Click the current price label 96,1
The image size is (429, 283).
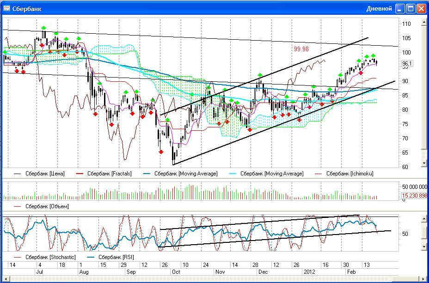(407, 64)
